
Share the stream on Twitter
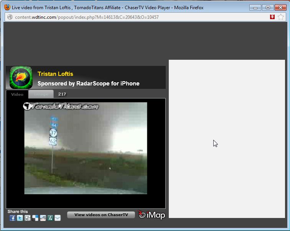[20, 218]
